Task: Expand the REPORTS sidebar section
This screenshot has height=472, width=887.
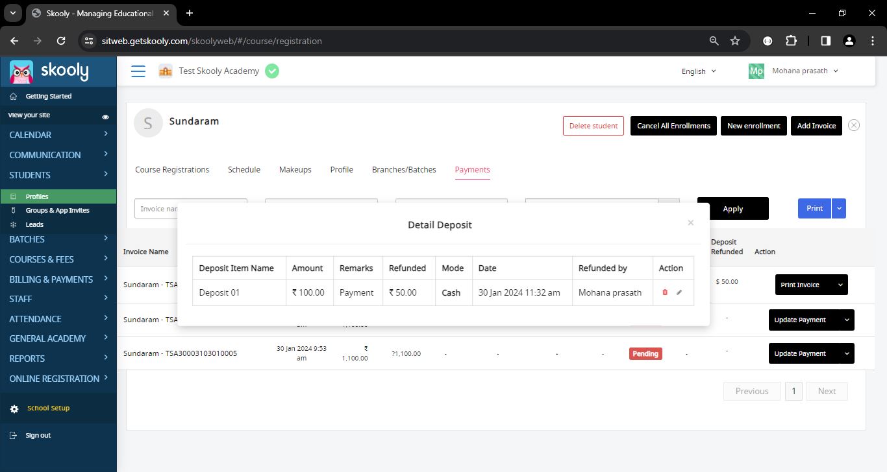Action: coord(58,359)
